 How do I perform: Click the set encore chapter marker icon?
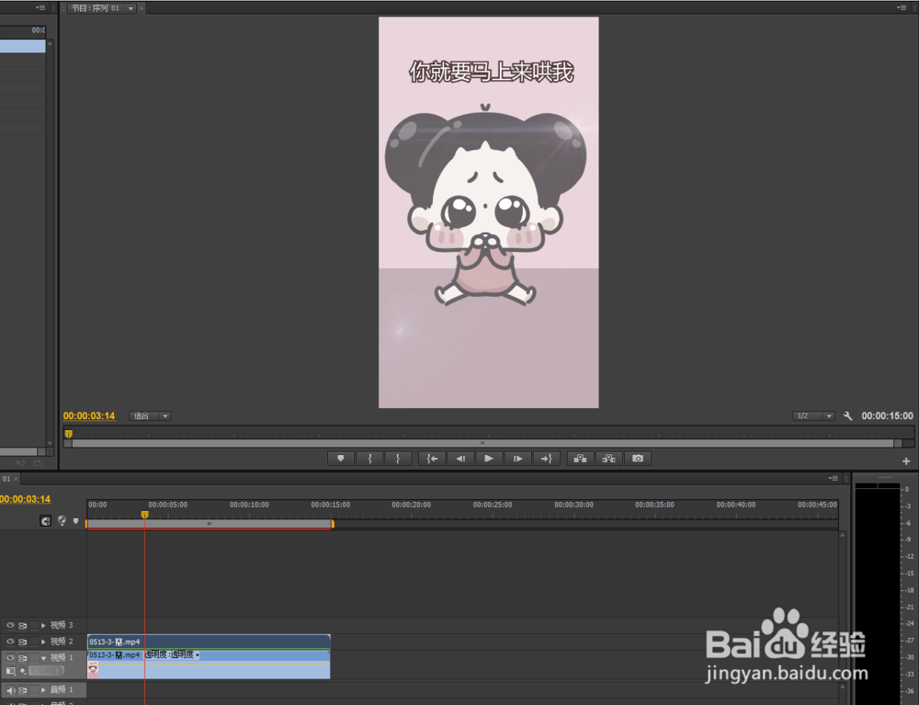[x=62, y=520]
